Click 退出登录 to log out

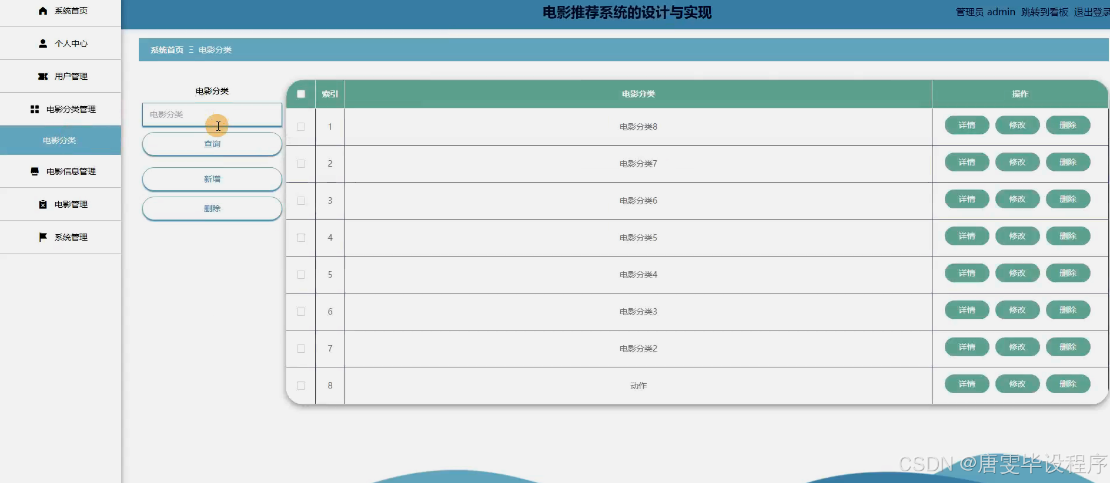click(1092, 12)
